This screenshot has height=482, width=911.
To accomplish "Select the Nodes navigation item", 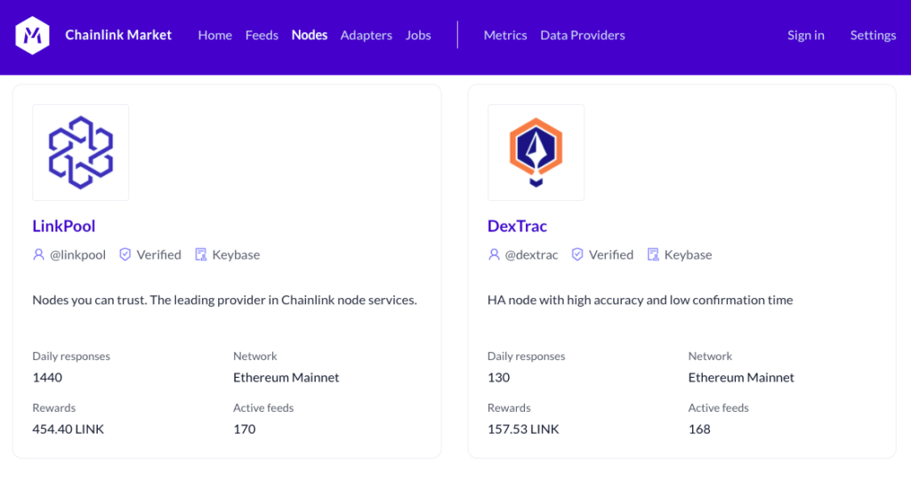I will [310, 36].
